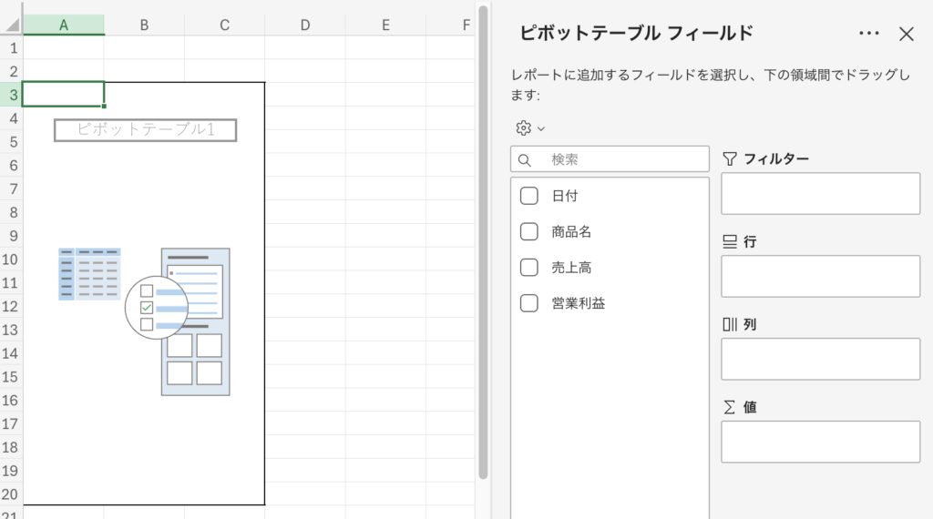Click the search magnifier icon
This screenshot has width=933, height=519.
(525, 160)
